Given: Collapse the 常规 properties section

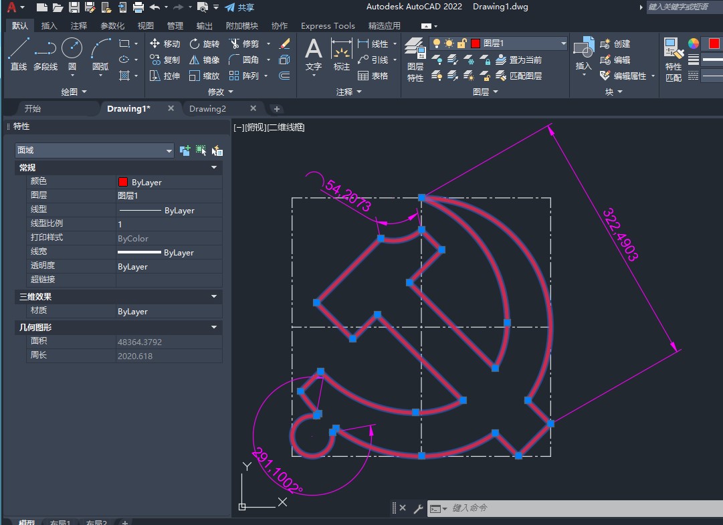Looking at the screenshot, I should point(214,167).
